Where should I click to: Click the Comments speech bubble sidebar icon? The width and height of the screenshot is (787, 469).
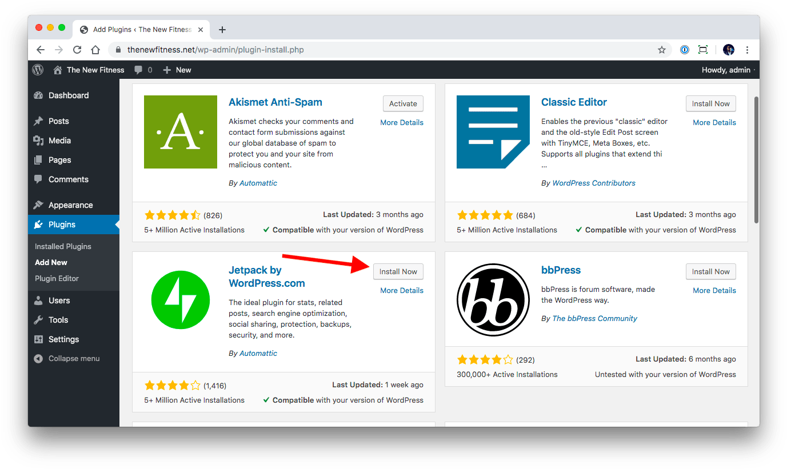38,179
